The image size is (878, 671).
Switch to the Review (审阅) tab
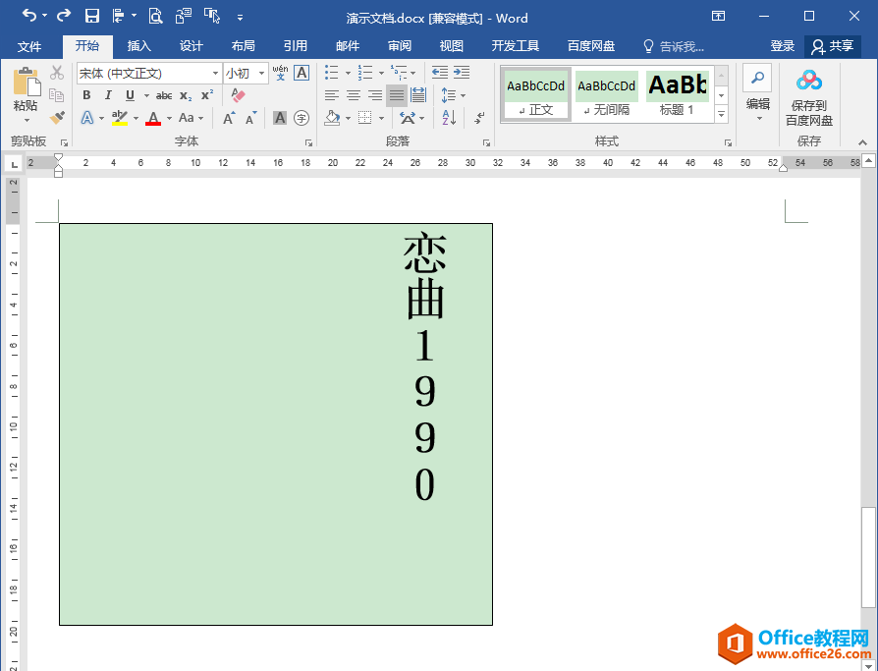(400, 46)
